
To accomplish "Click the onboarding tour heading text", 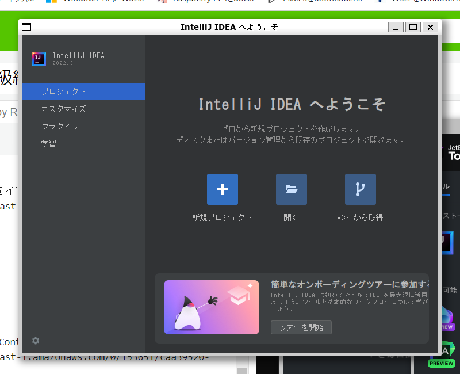I will click(x=350, y=284).
